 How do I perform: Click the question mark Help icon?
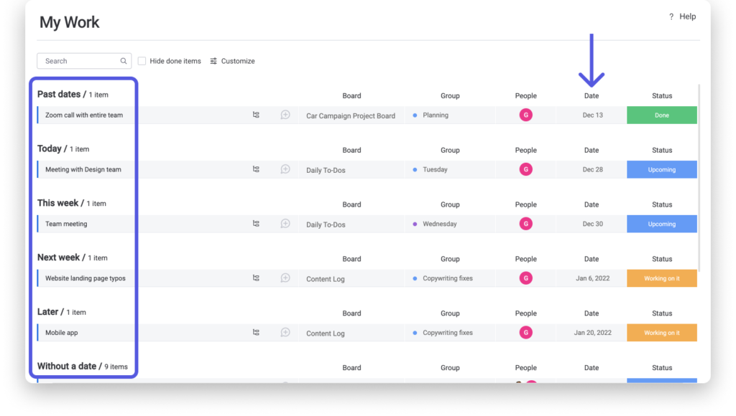[671, 16]
